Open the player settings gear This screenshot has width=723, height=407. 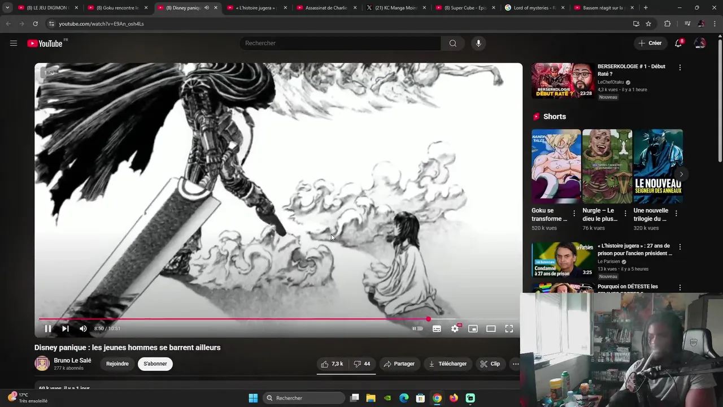pos(455,328)
